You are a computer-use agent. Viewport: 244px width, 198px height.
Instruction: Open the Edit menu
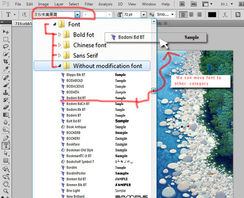point(29,4)
